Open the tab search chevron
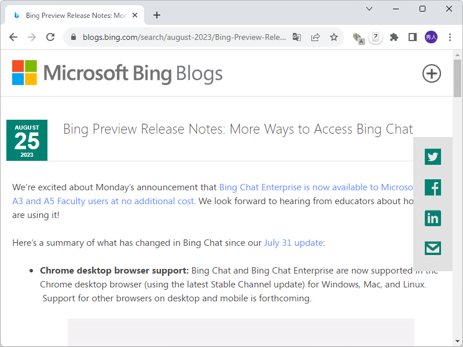463x347 pixels. coord(369,9)
